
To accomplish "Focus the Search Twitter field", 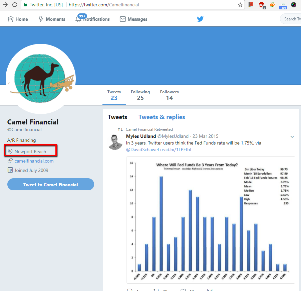I will (x=291, y=19).
